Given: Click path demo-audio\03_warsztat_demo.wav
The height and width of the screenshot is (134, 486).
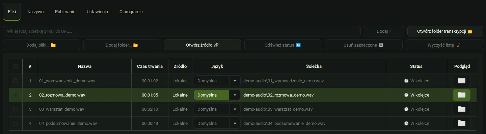Looking at the screenshot, I should [278, 109].
